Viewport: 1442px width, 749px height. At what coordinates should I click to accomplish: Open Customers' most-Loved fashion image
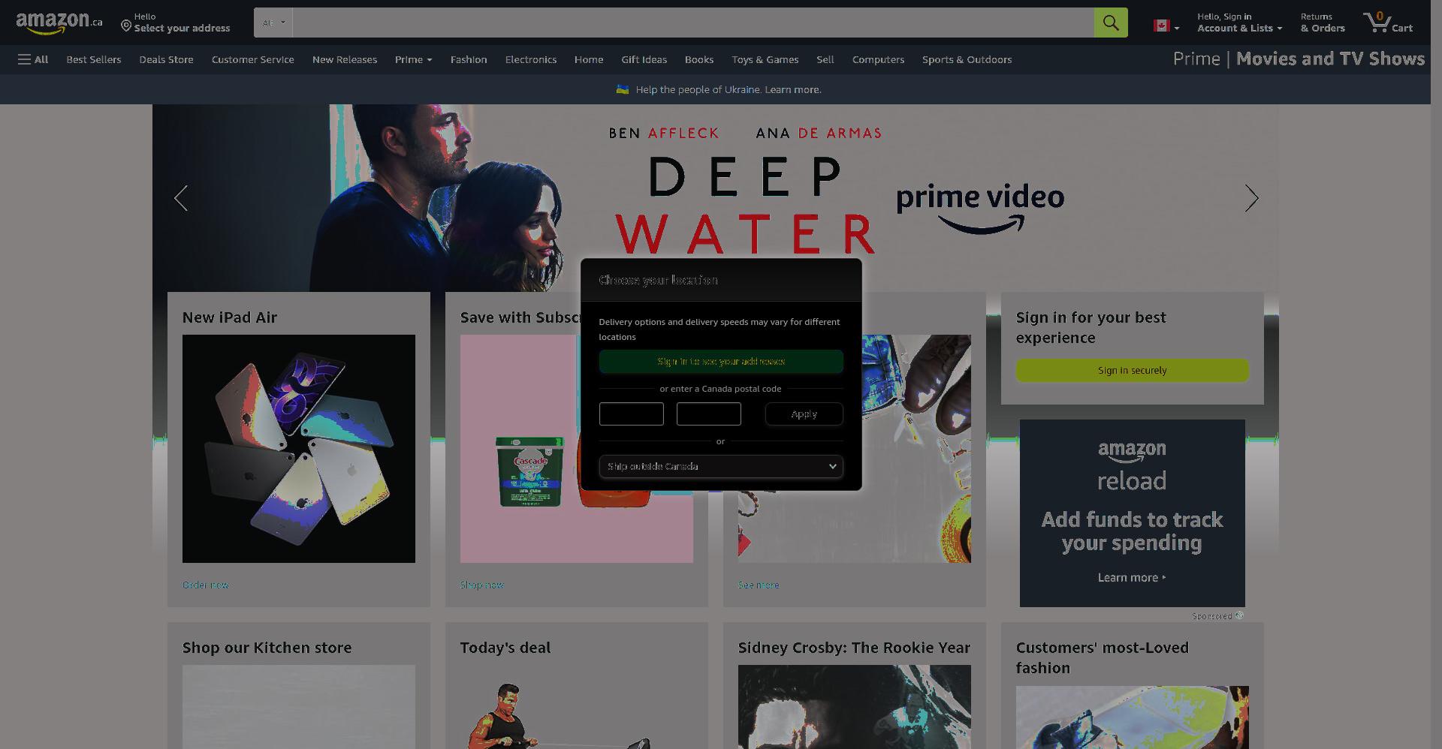coord(1133,717)
